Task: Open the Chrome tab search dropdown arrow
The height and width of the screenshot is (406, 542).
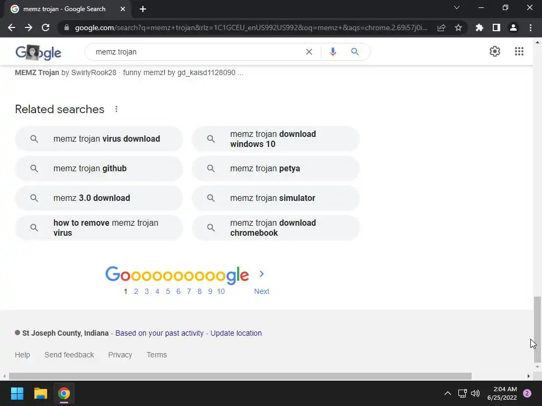Action: [x=457, y=7]
